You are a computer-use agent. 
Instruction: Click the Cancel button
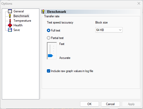[x=110, y=104]
